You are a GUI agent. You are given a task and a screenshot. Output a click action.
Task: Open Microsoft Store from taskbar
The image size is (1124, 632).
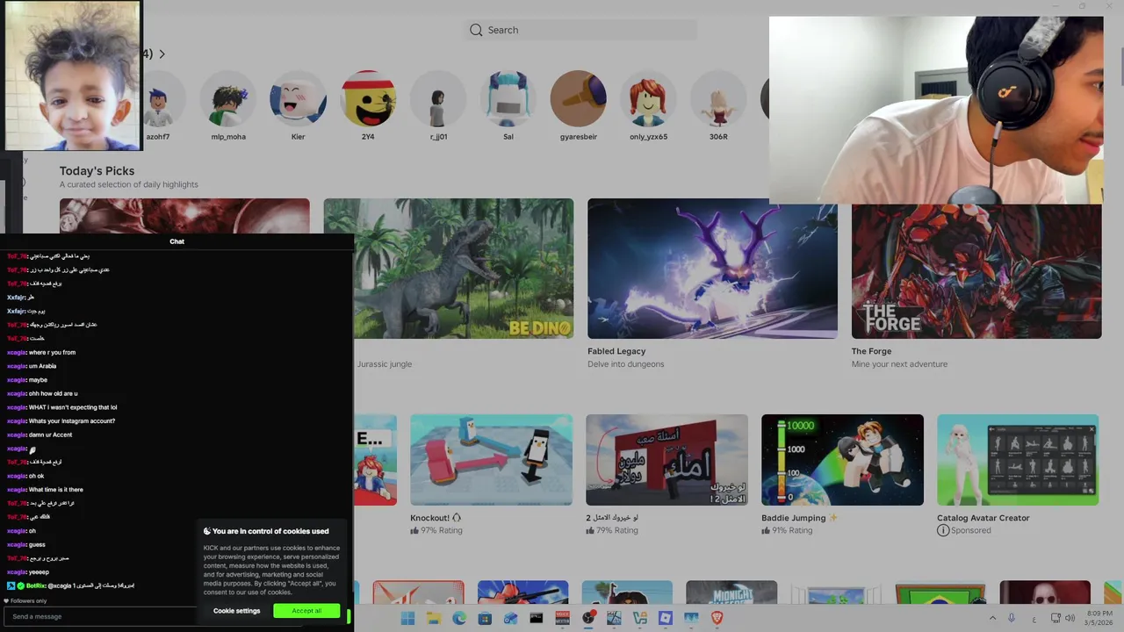click(x=485, y=618)
